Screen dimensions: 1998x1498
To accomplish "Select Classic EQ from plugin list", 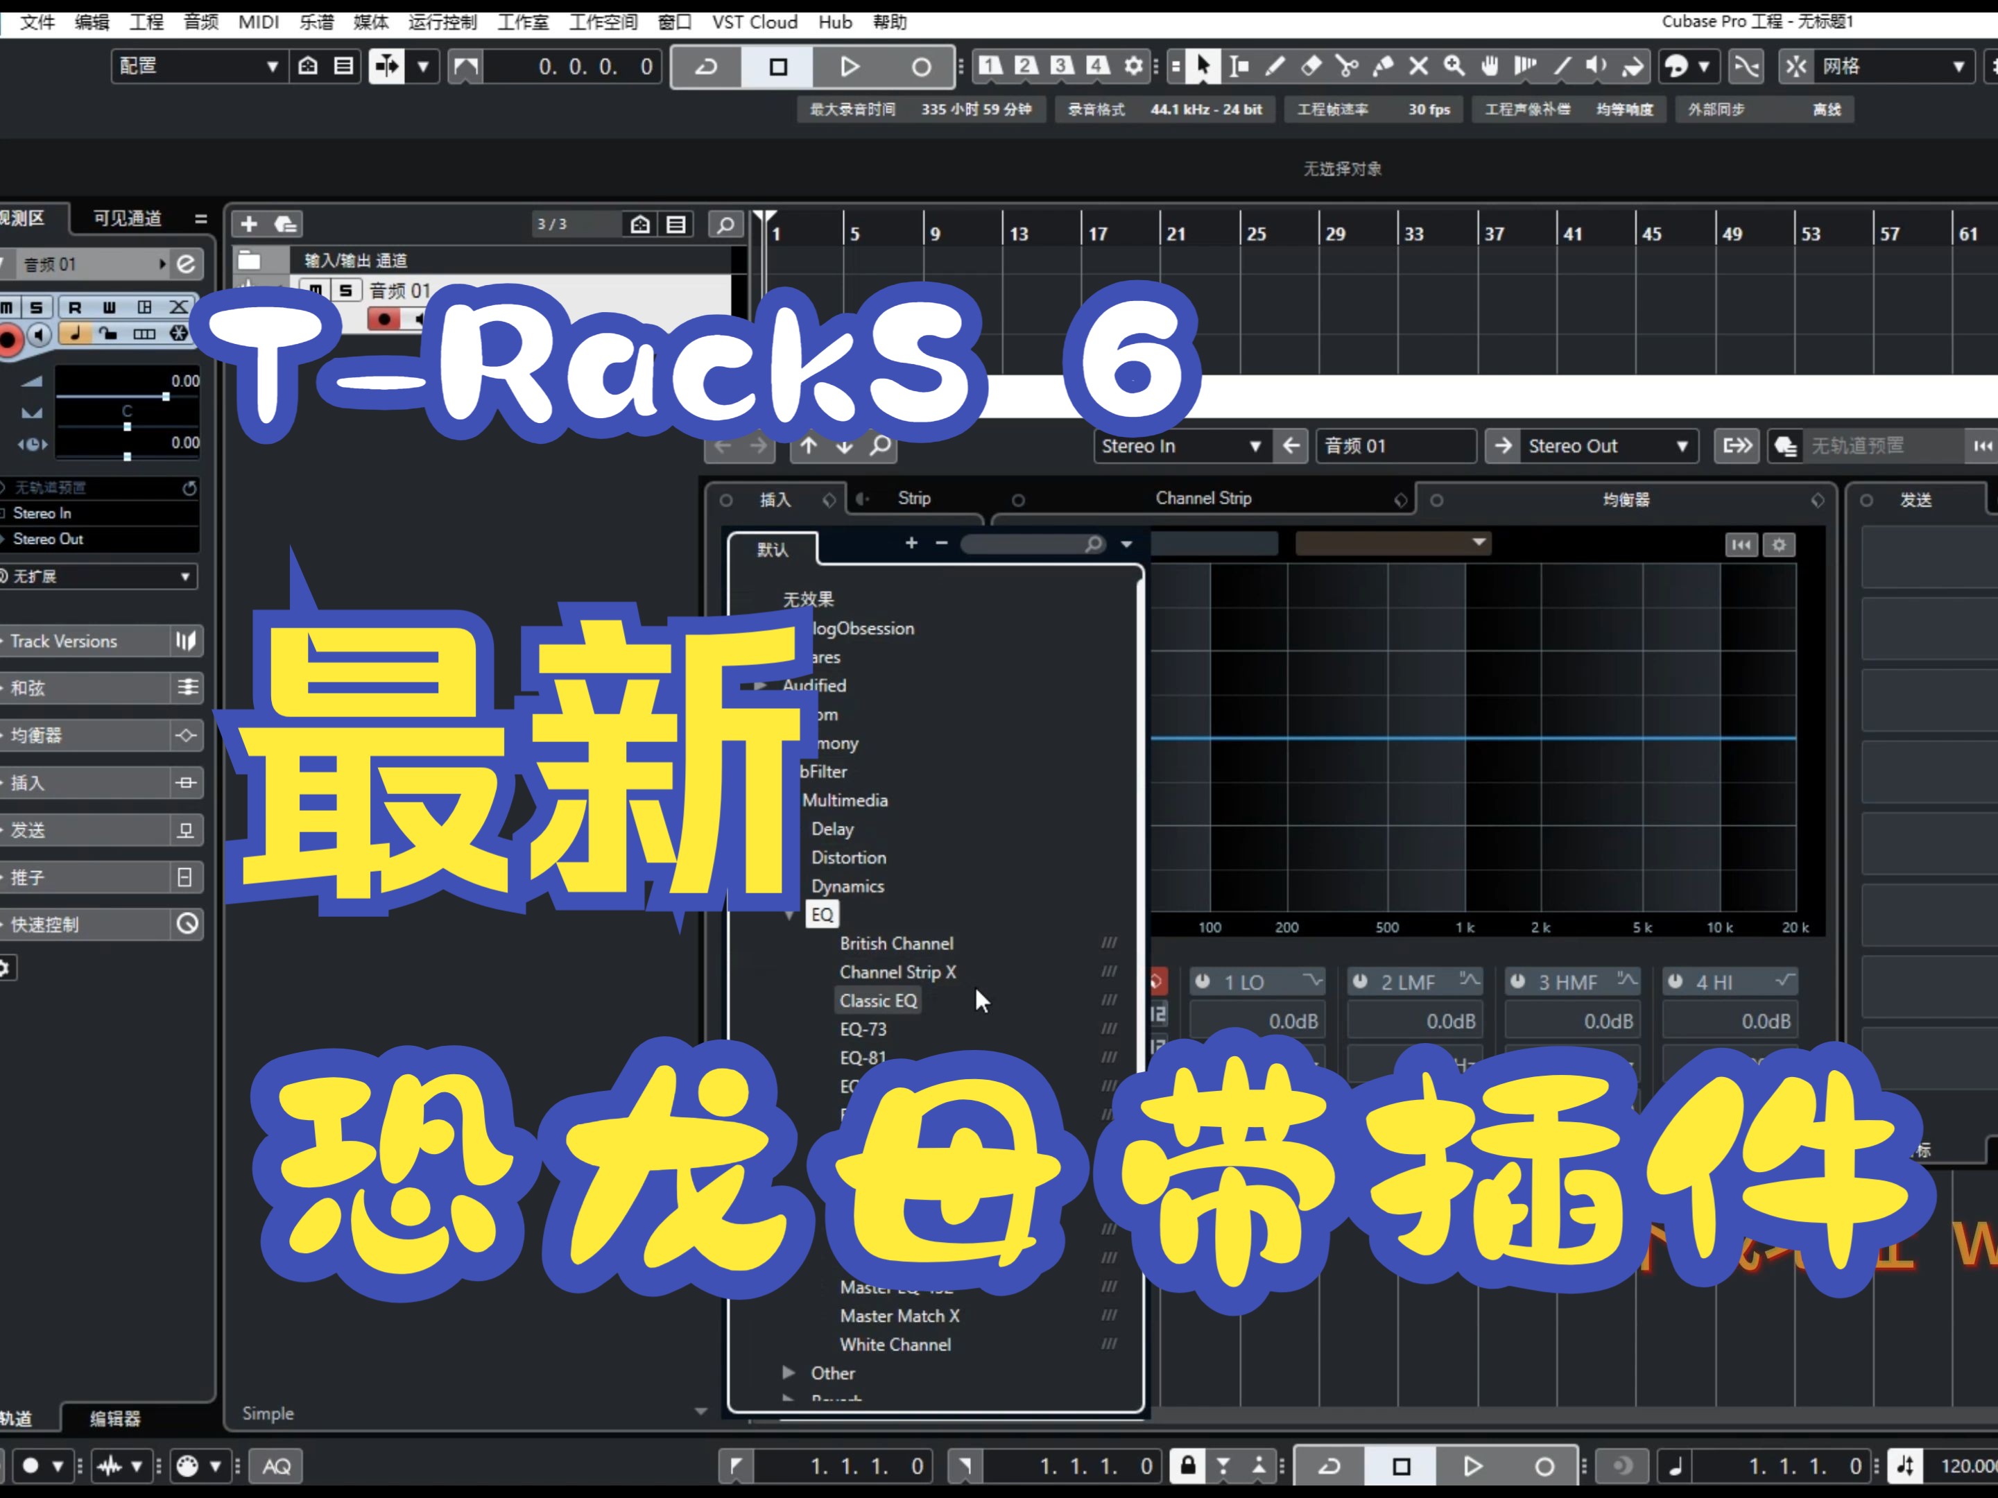I will coord(878,999).
